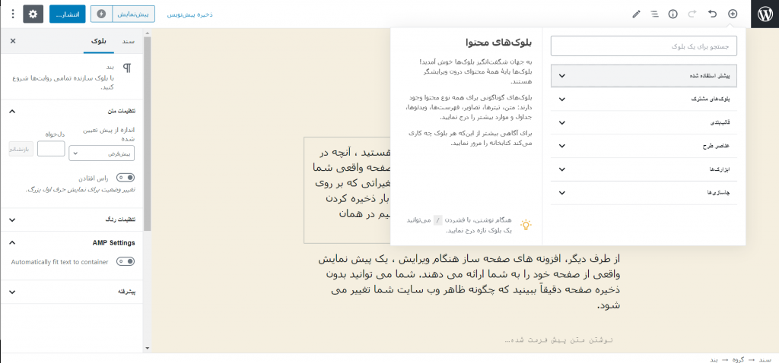Expand the تنظیمات رنگ panel

pyautogui.click(x=72, y=219)
